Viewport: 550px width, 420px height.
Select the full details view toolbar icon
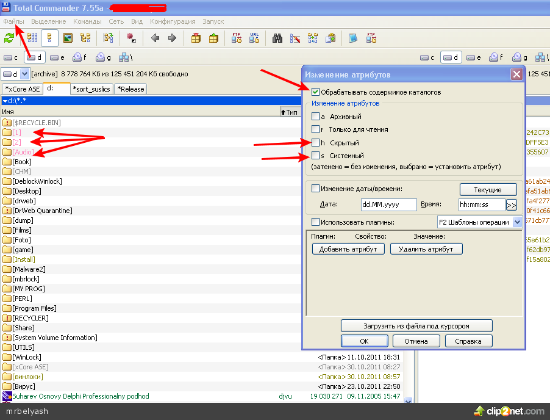[x=49, y=38]
